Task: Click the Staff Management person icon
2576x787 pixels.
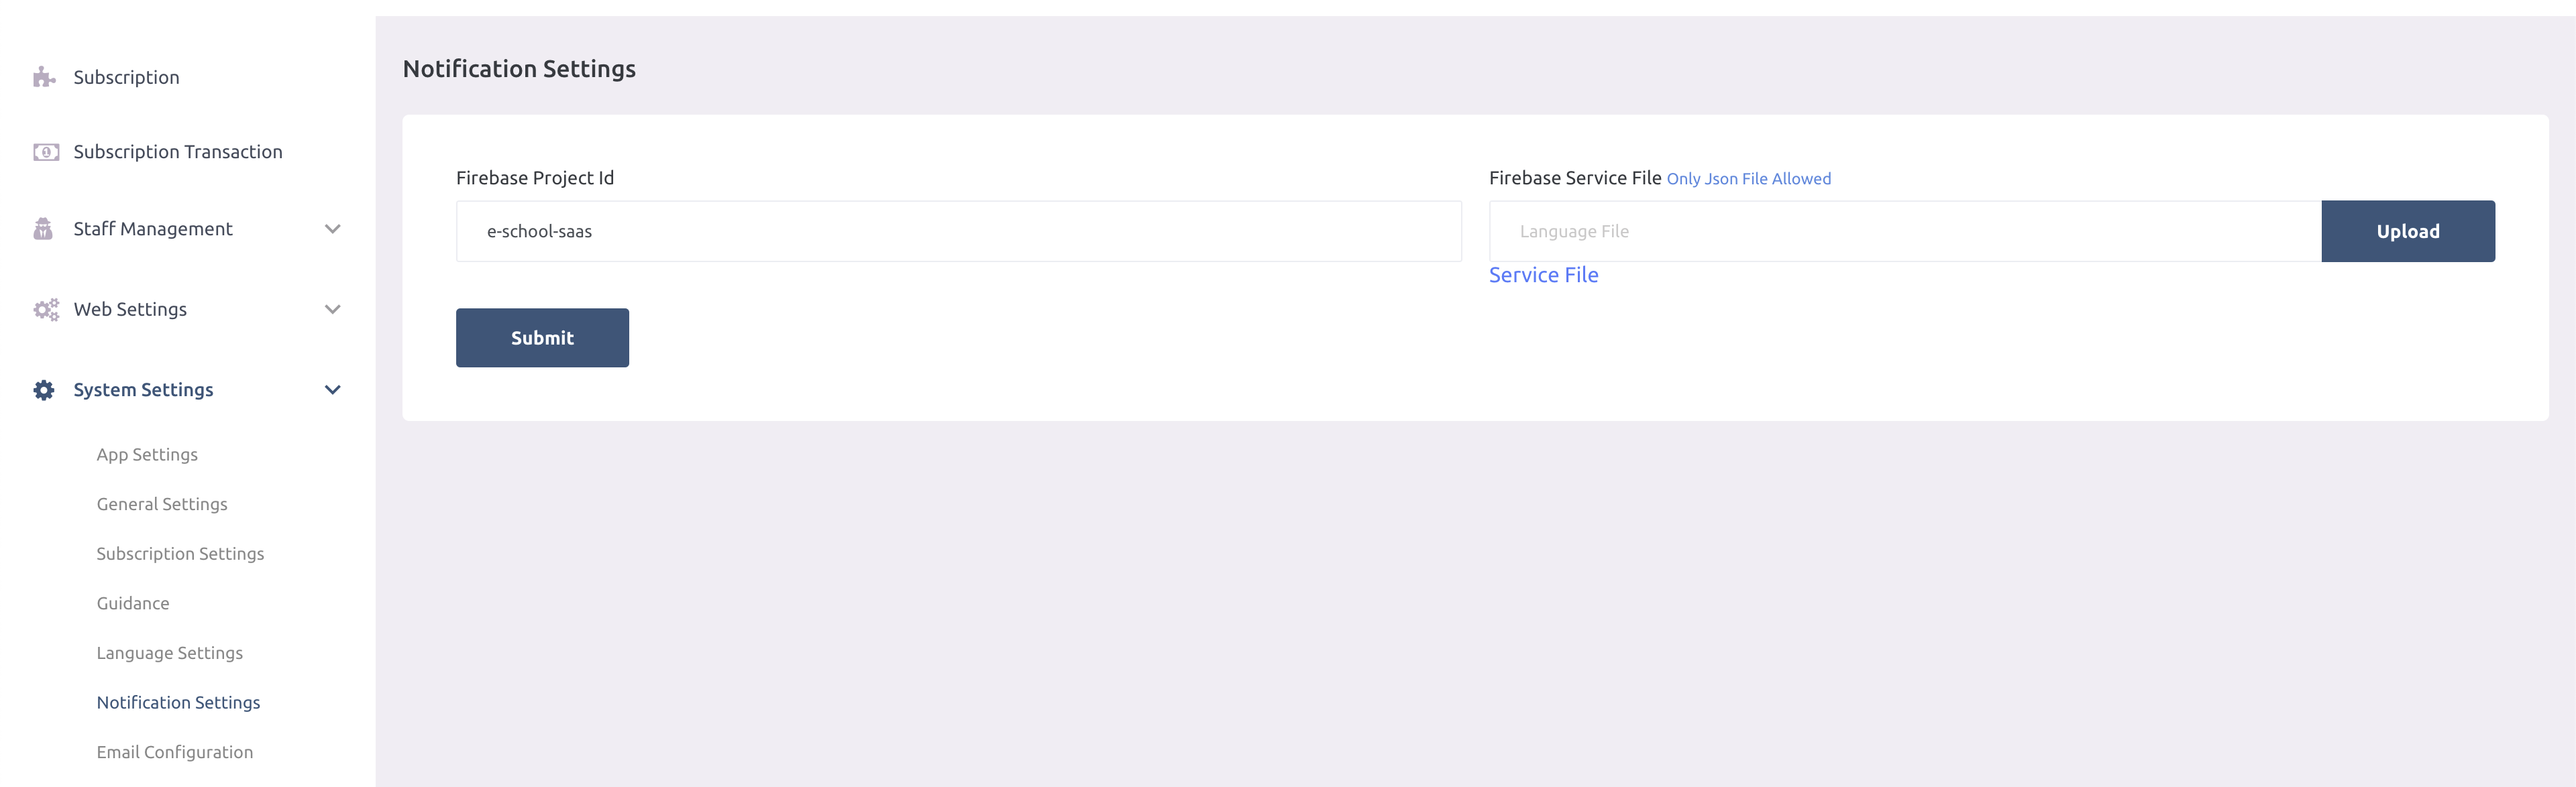Action: pos(43,229)
